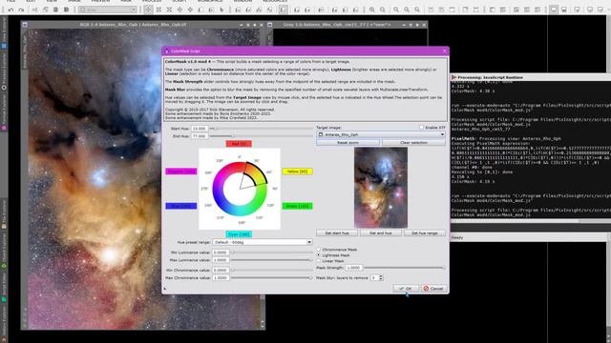Click the Set hue range button

click(x=424, y=232)
